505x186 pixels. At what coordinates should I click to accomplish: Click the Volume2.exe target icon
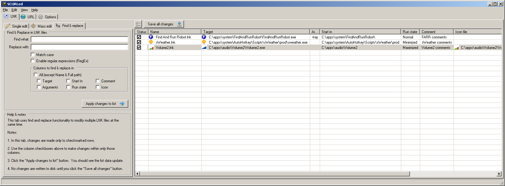204,48
